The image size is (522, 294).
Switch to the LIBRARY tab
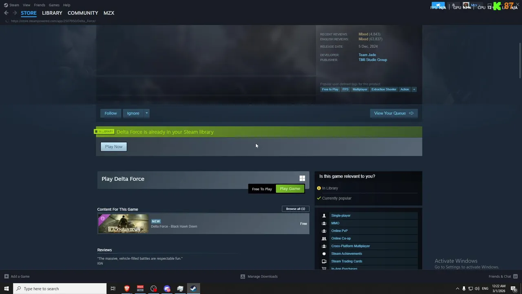[x=52, y=13]
